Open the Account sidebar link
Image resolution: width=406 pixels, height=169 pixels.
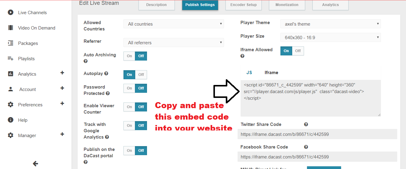point(27,89)
